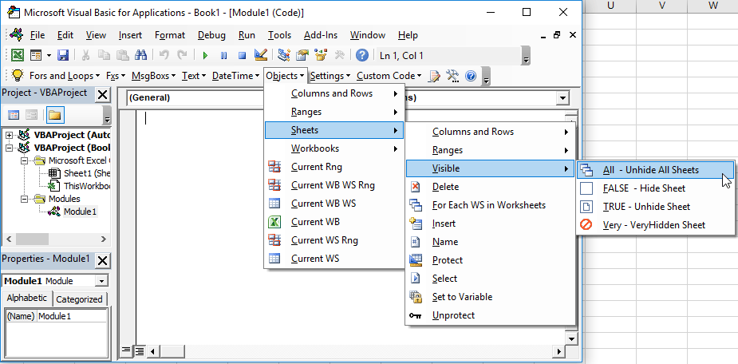The width and height of the screenshot is (738, 364).
Task: Click the lightbulb icon on add-in toolbar
Action: point(17,76)
